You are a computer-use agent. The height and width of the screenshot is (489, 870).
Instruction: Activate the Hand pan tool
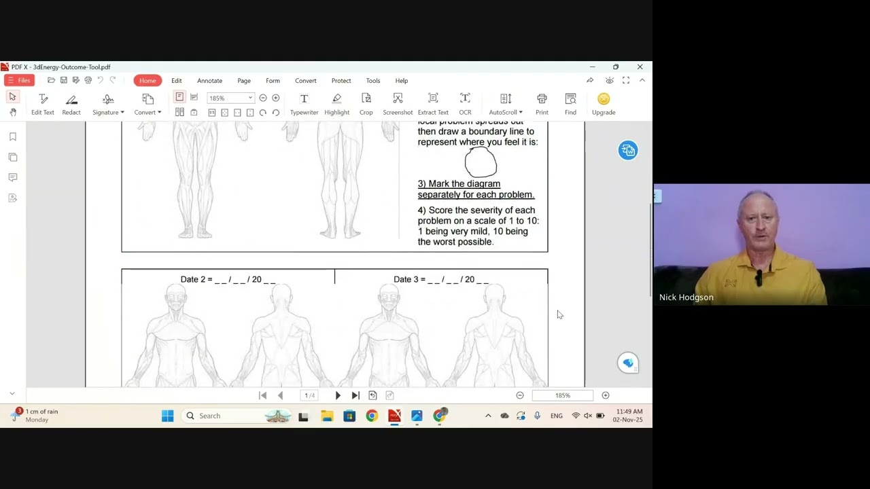coord(12,112)
